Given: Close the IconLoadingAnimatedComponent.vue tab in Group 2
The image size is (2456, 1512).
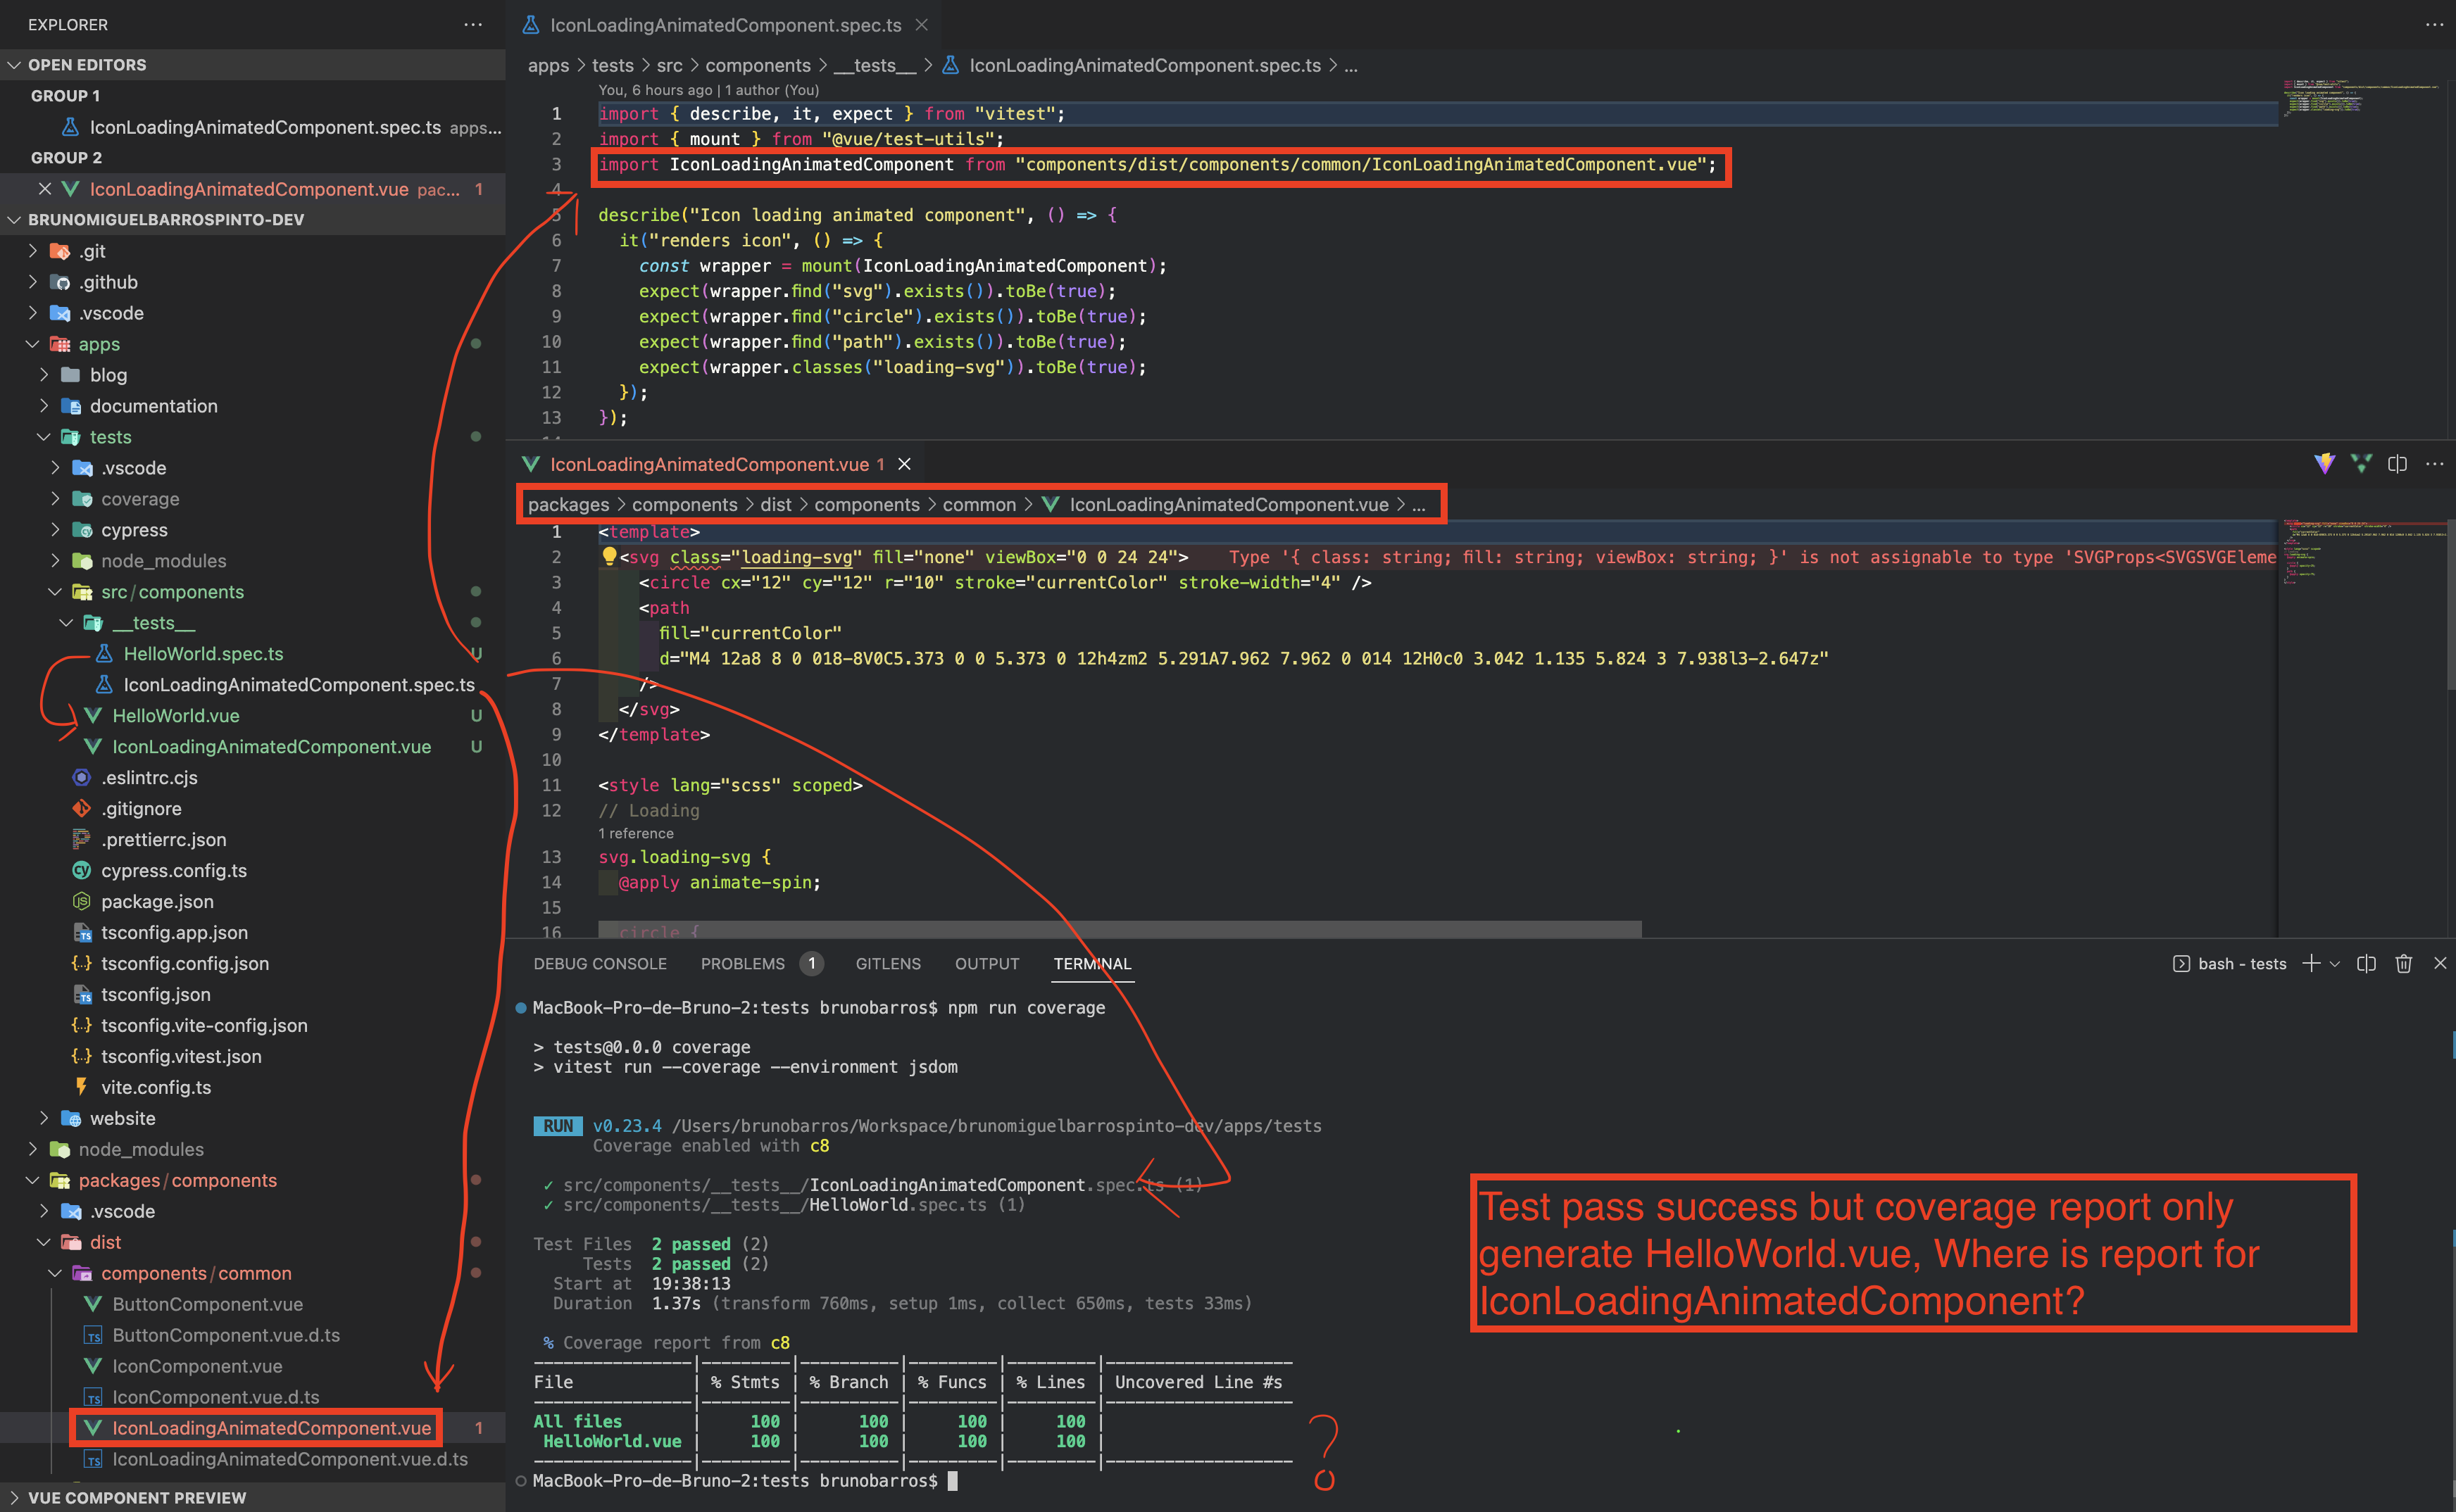Looking at the screenshot, I should [x=44, y=189].
